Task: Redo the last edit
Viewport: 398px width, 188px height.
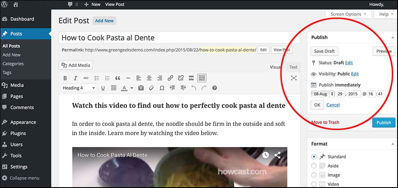Action: pos(204,88)
